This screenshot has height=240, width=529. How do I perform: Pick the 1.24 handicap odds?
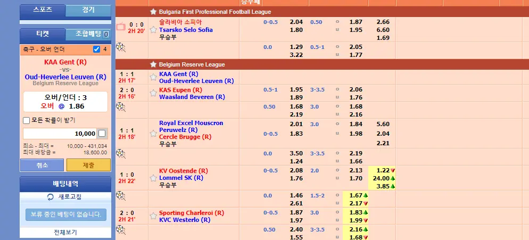296,161
